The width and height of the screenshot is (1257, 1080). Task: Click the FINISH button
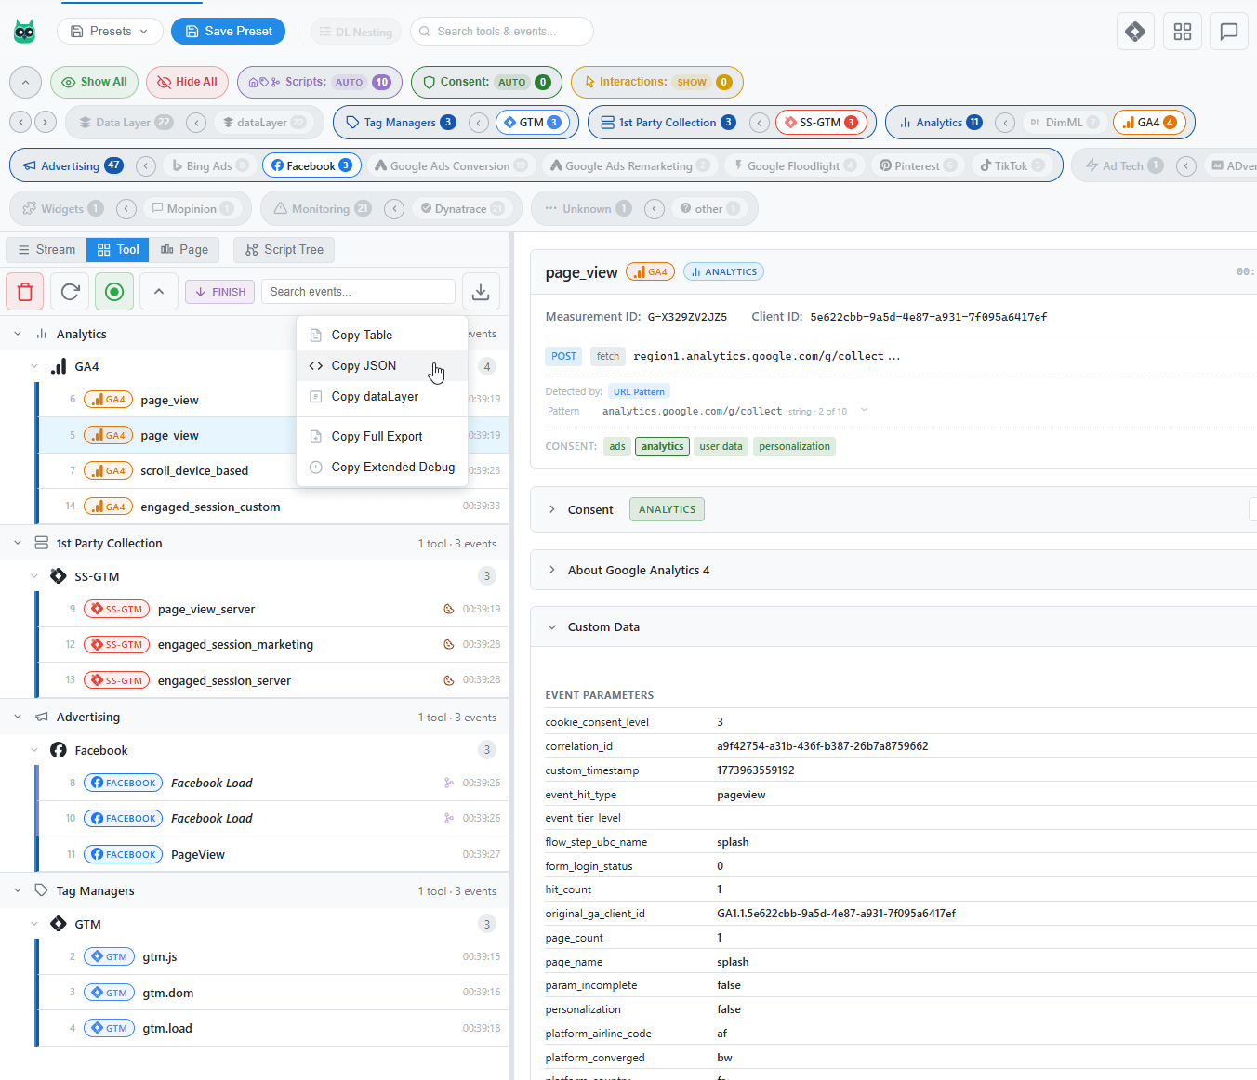[219, 291]
